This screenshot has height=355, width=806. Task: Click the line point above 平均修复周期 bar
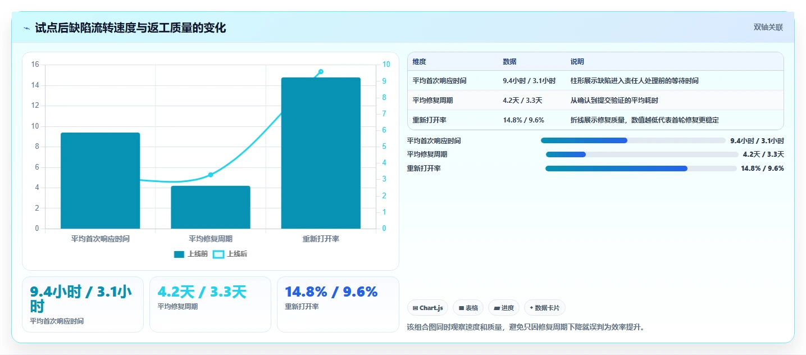pos(211,175)
